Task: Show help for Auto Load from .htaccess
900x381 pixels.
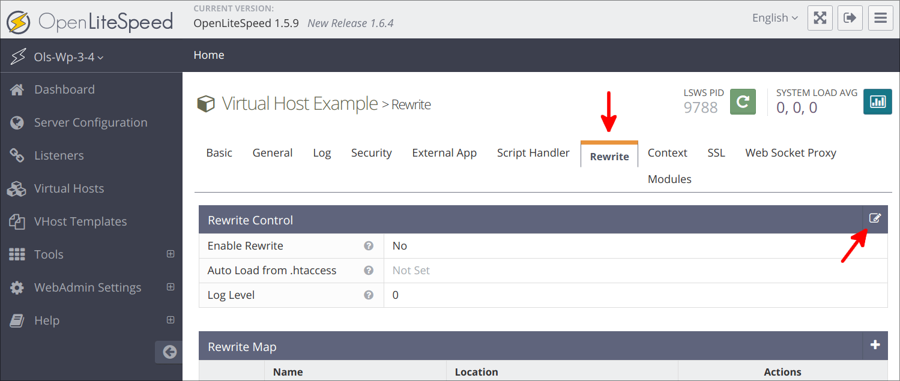Action: (x=369, y=271)
